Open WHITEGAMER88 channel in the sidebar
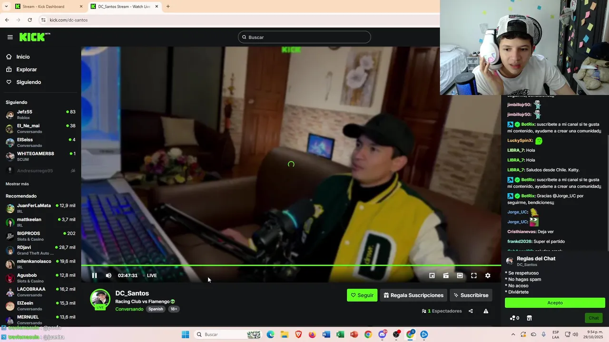 tap(40, 156)
